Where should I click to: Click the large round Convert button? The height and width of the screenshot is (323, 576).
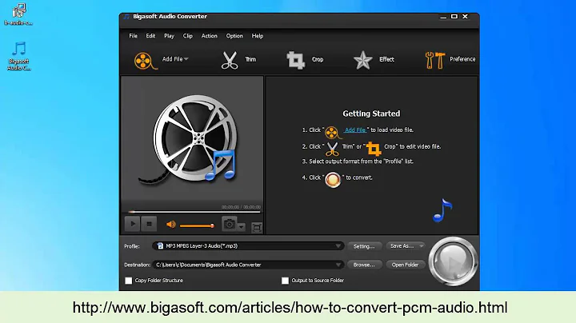453,261
